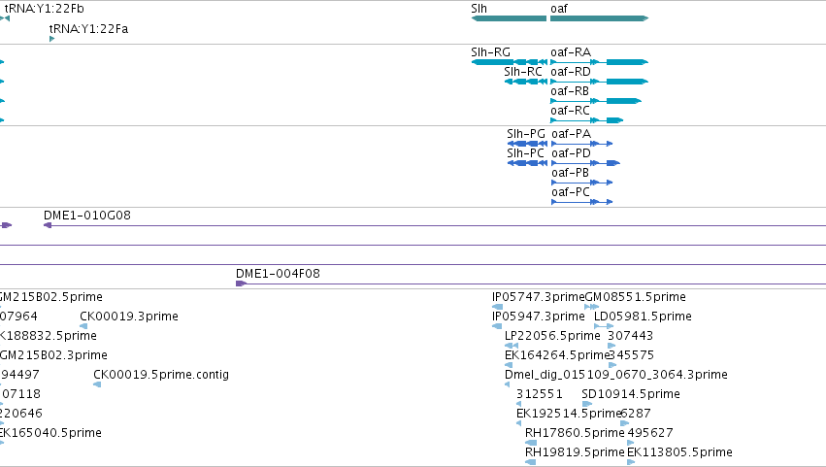The height and width of the screenshot is (467, 826).
Task: Select the CK00019.5prime.contig EST label
Action: pyautogui.click(x=161, y=375)
